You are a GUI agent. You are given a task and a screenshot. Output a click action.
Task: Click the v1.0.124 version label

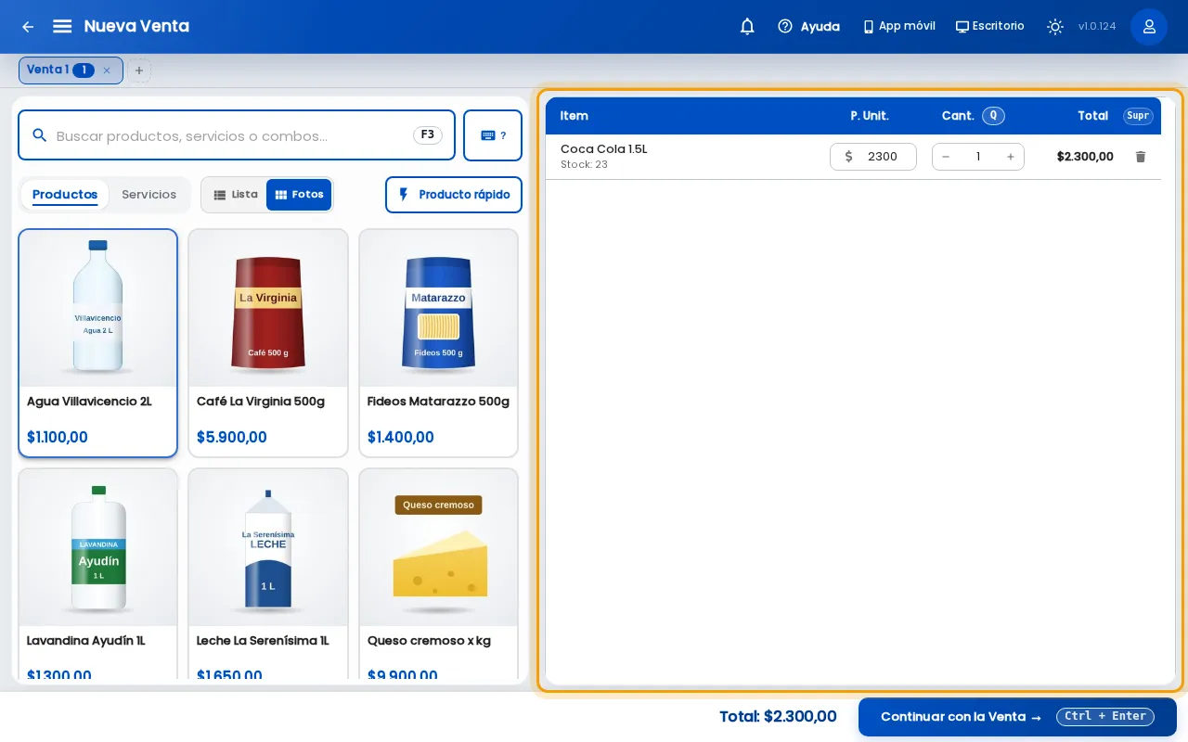click(1097, 27)
